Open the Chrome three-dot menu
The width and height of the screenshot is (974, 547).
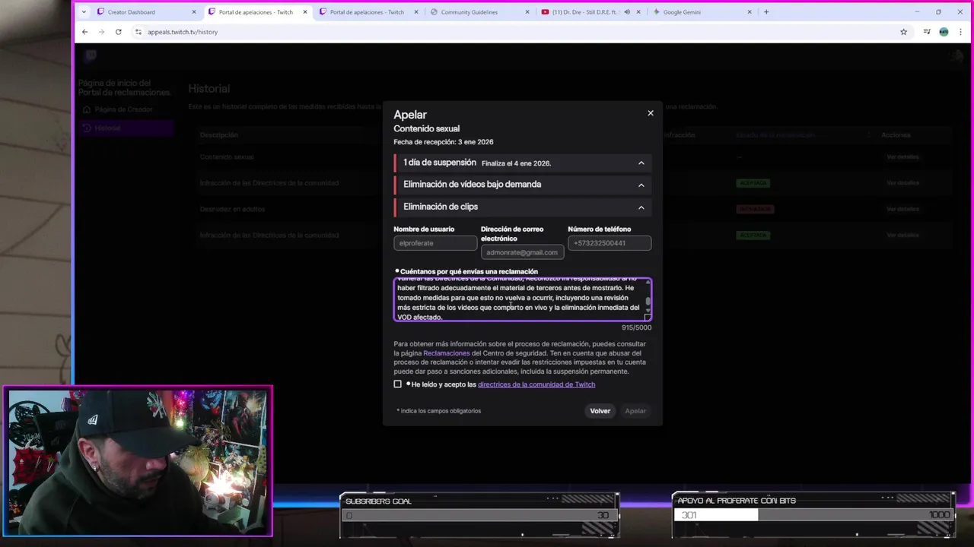pos(961,32)
